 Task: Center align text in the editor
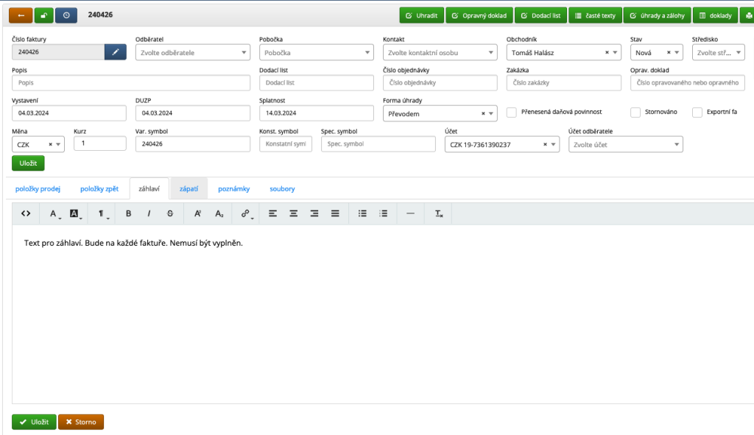tap(293, 213)
